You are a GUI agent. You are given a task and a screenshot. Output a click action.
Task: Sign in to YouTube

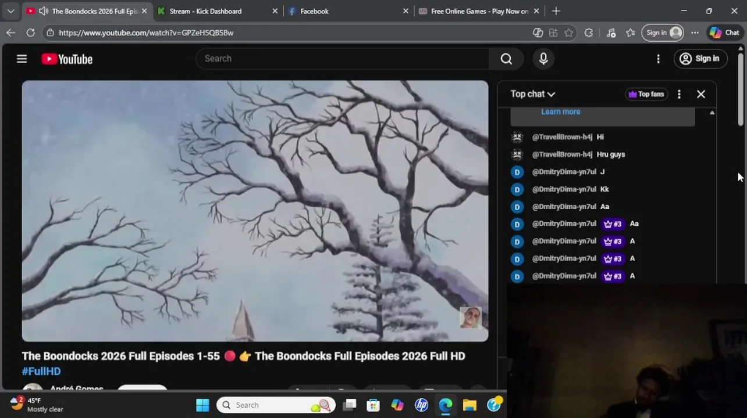[700, 59]
